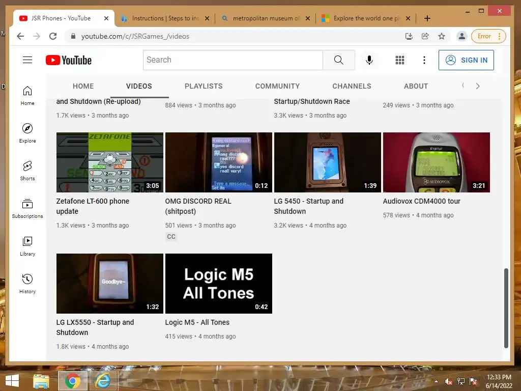Screen dimensions: 521x391
Task: Click the magnifier search button
Action: [338, 60]
